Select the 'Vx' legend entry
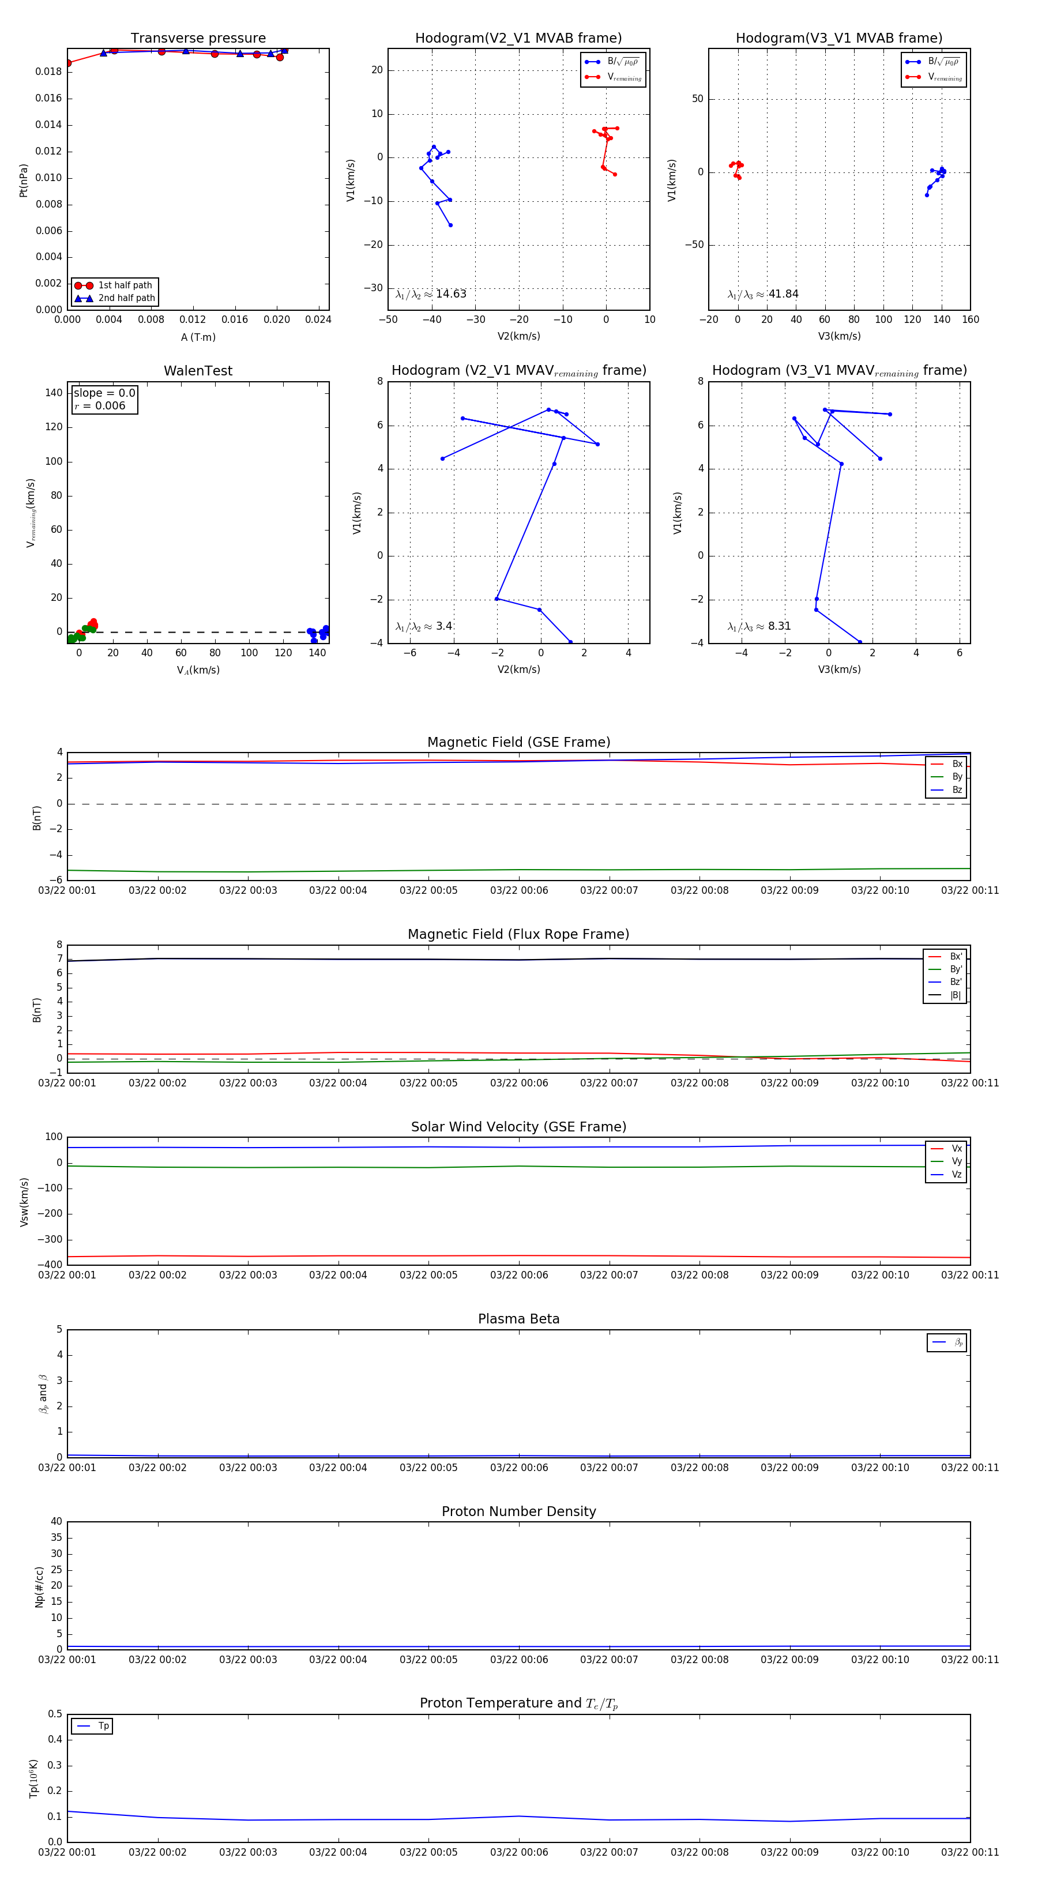Image resolution: width=1038 pixels, height=1903 pixels. coord(946,1149)
